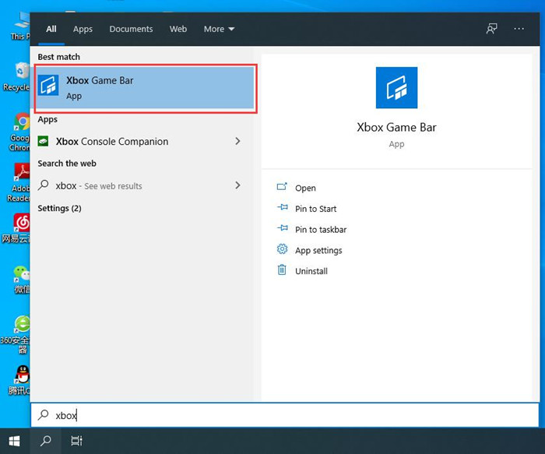Open the More dropdown menu
545x454 pixels.
[219, 29]
